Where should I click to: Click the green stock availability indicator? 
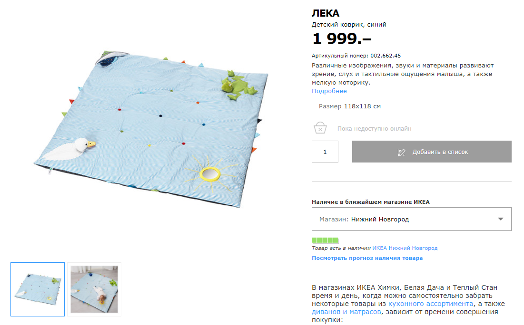tap(325, 240)
